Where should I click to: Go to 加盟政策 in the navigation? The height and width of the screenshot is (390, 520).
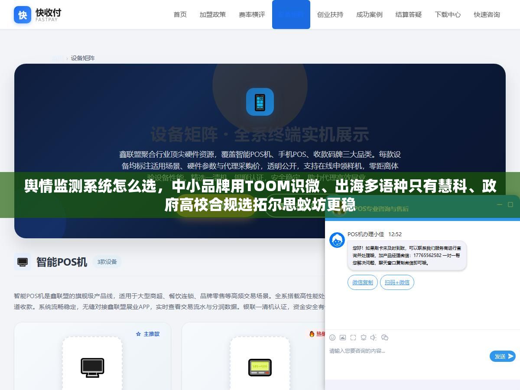213,14
